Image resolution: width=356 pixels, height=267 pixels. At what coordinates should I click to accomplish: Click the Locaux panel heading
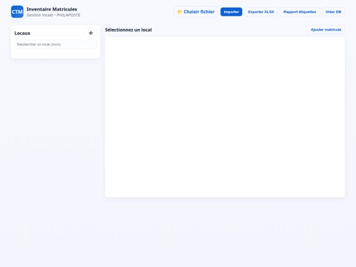click(22, 33)
